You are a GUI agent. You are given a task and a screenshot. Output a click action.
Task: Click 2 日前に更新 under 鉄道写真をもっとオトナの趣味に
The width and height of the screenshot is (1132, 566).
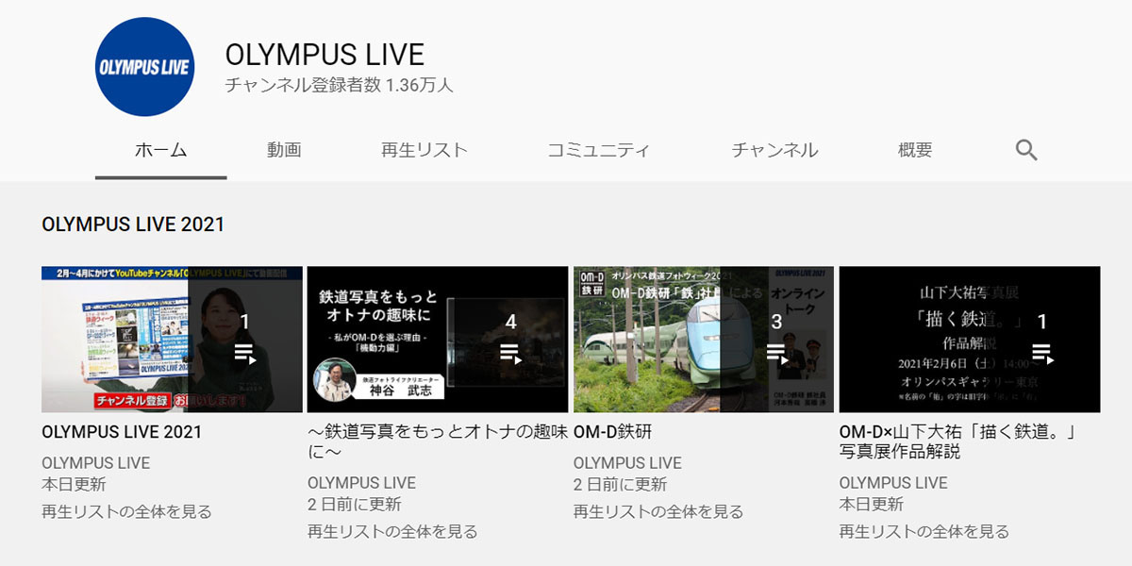point(355,505)
